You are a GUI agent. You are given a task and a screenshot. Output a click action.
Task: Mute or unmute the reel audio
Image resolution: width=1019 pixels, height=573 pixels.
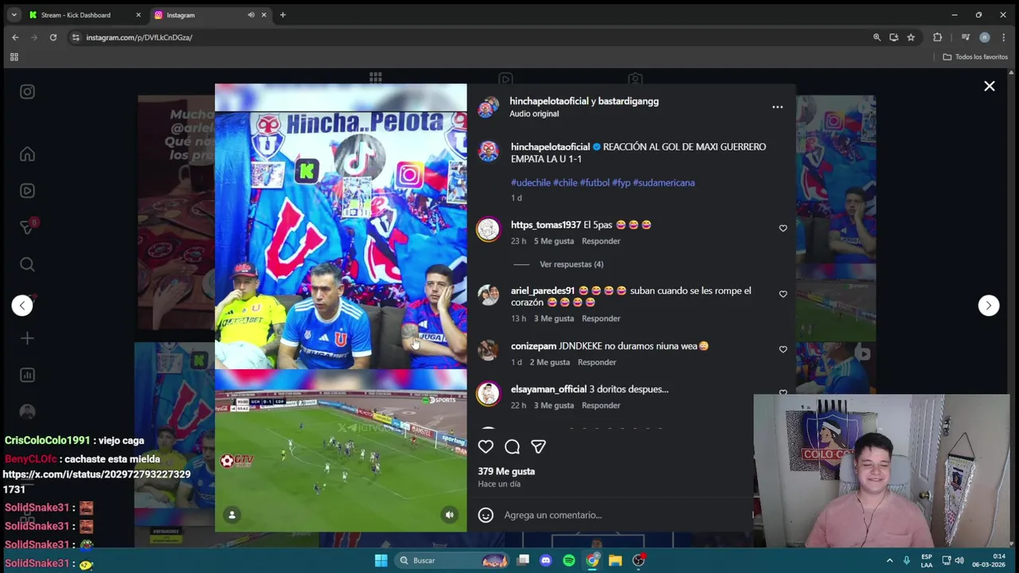point(450,515)
